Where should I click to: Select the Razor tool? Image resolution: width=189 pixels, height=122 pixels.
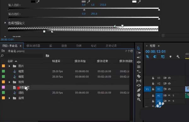139,76
